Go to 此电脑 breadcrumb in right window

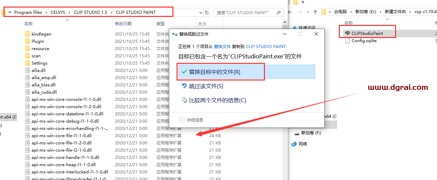click(340, 12)
